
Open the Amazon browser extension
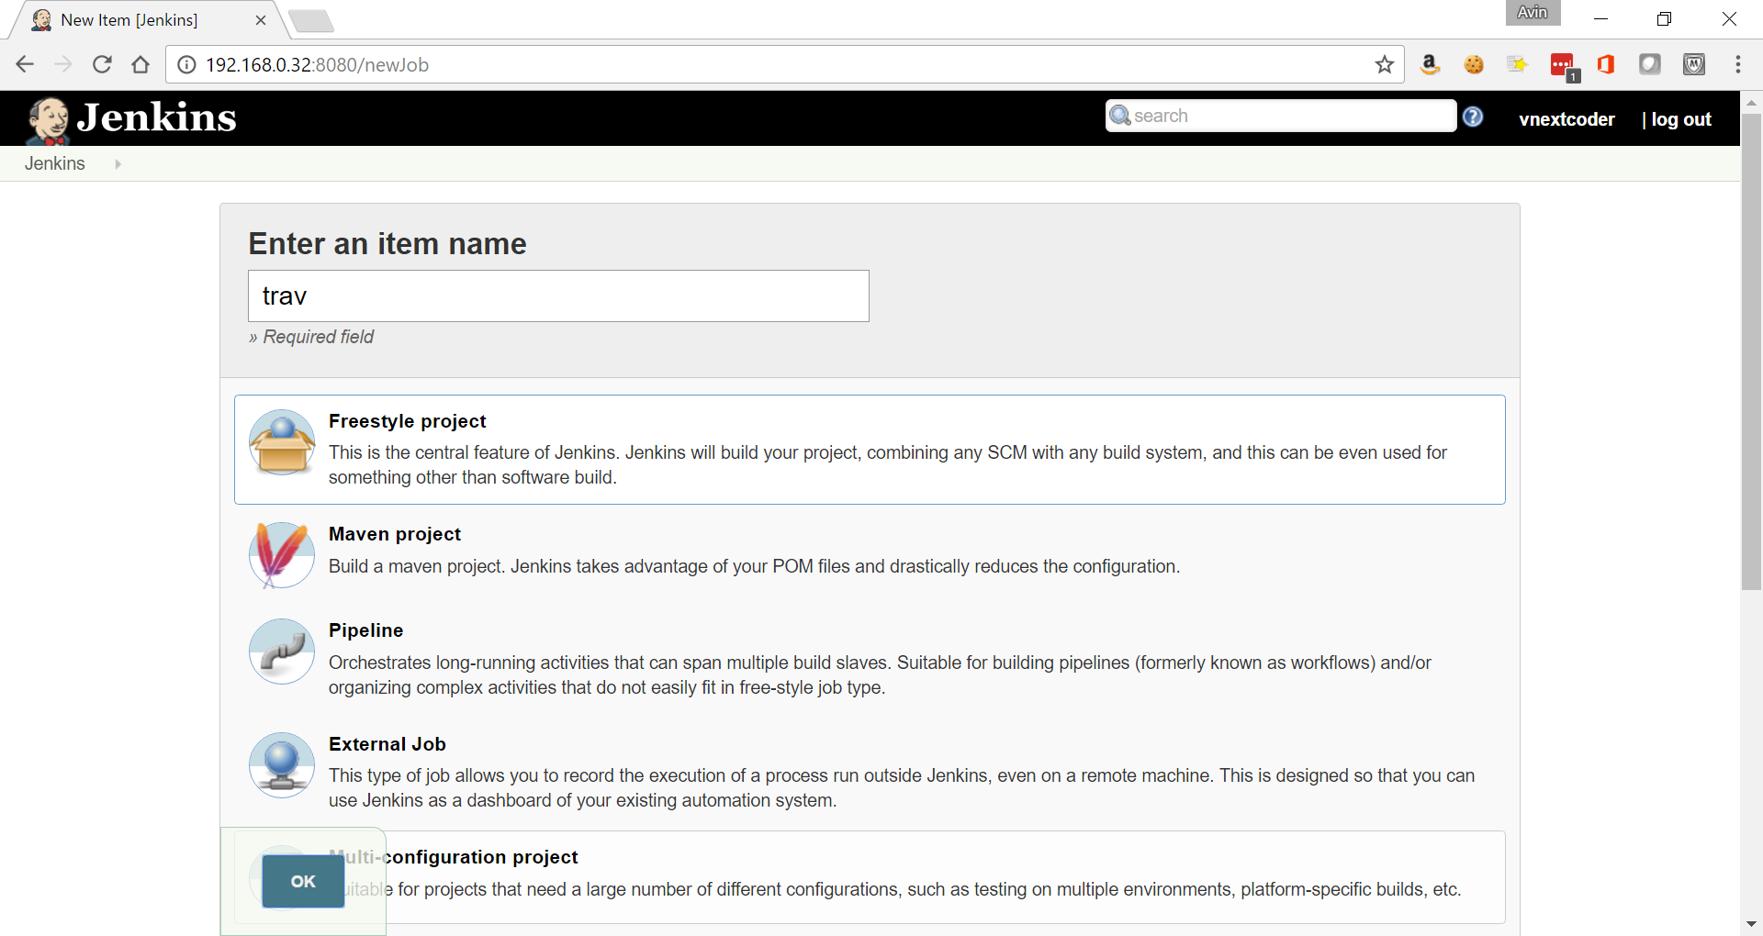(x=1429, y=64)
